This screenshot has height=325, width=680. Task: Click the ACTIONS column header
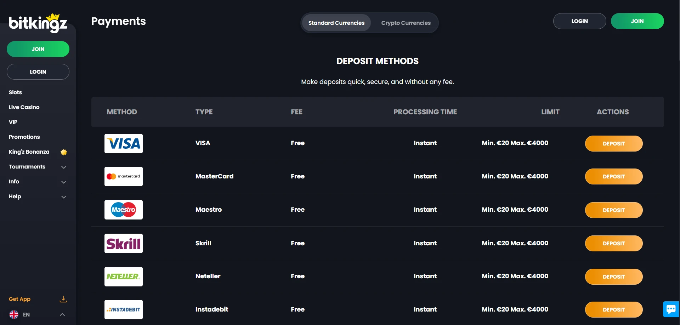[613, 112]
